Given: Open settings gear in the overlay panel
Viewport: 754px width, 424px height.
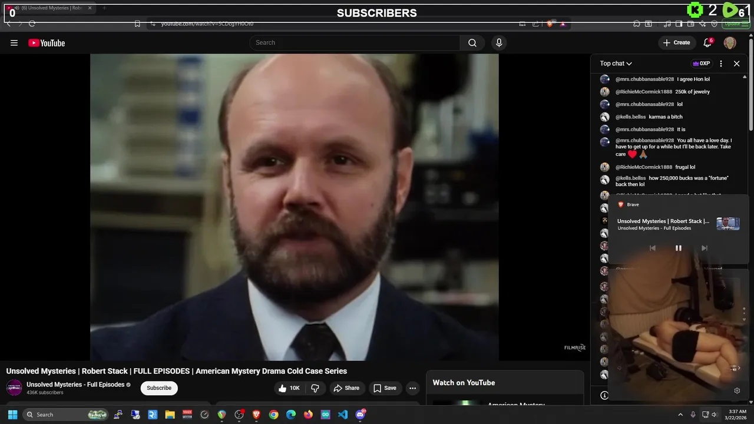Looking at the screenshot, I should coord(737,390).
